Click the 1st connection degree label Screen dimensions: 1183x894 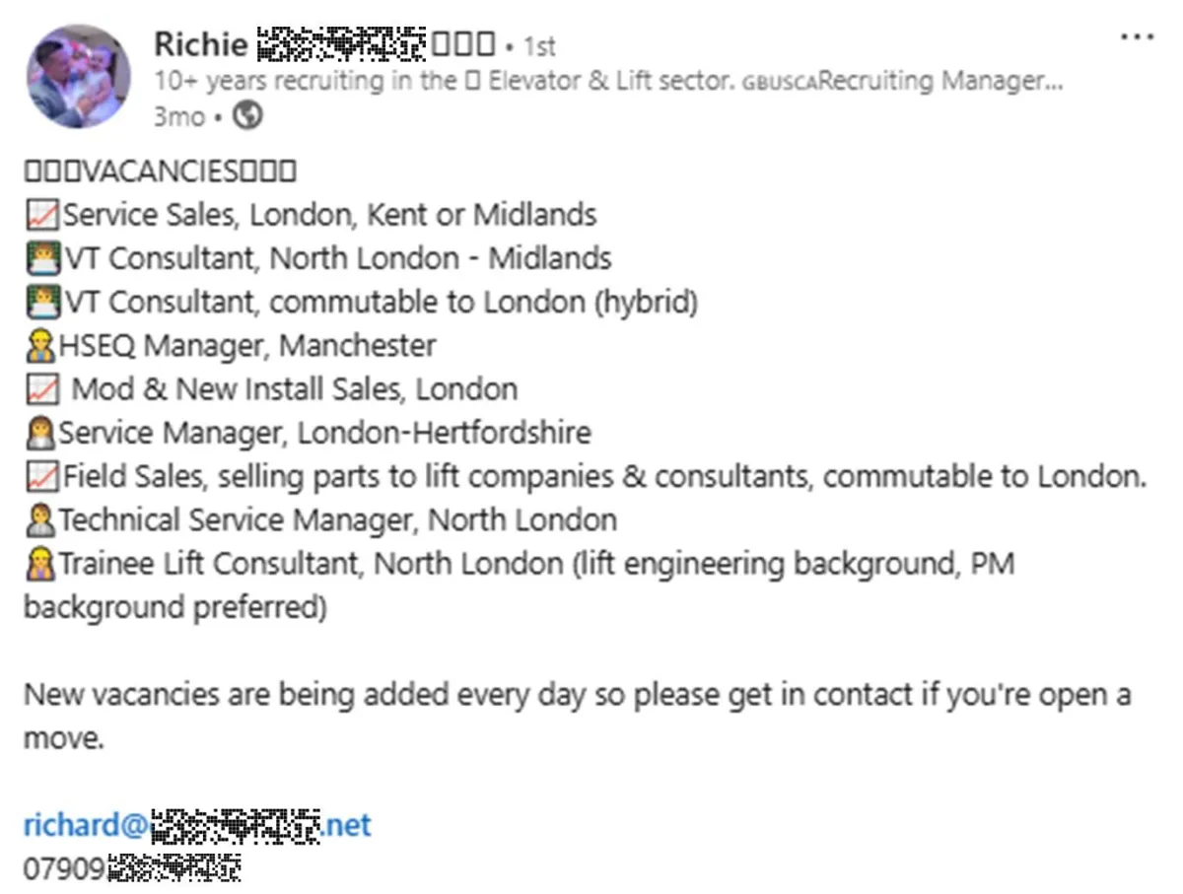tap(538, 46)
